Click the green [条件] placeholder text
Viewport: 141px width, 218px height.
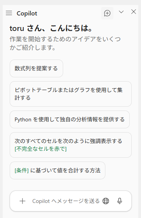(x=22, y=170)
